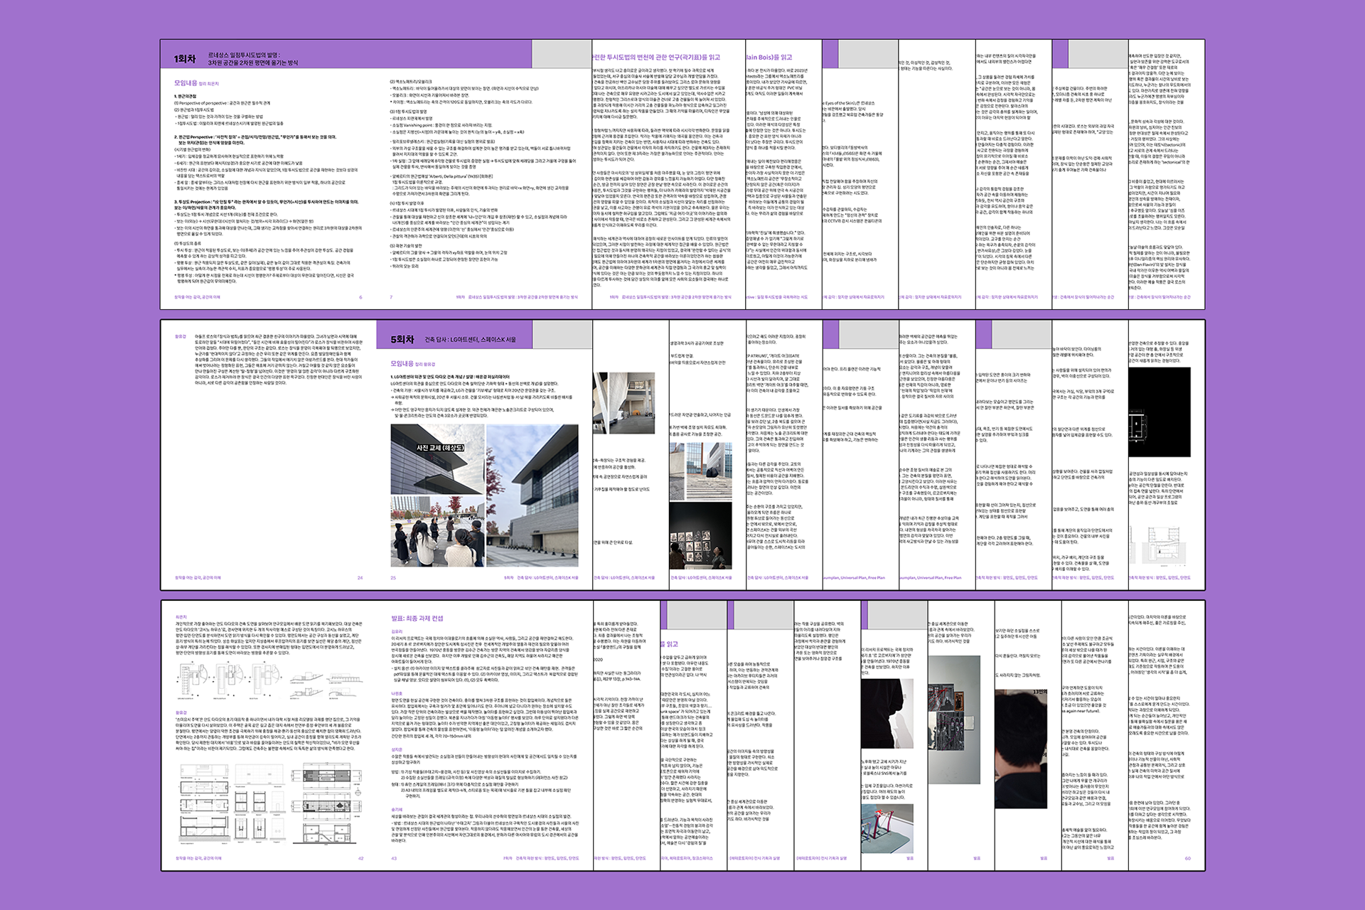
Task: Click the 사진 교체 (해상도) photo label
Action: [440, 448]
